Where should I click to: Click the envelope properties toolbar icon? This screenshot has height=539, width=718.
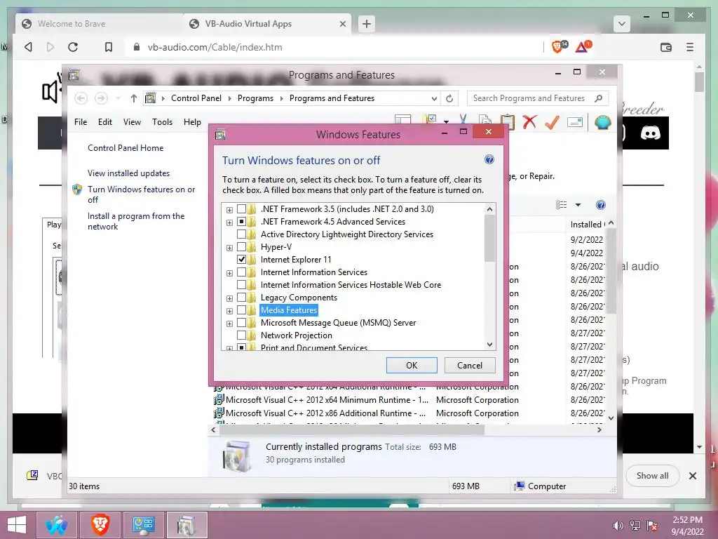(575, 122)
